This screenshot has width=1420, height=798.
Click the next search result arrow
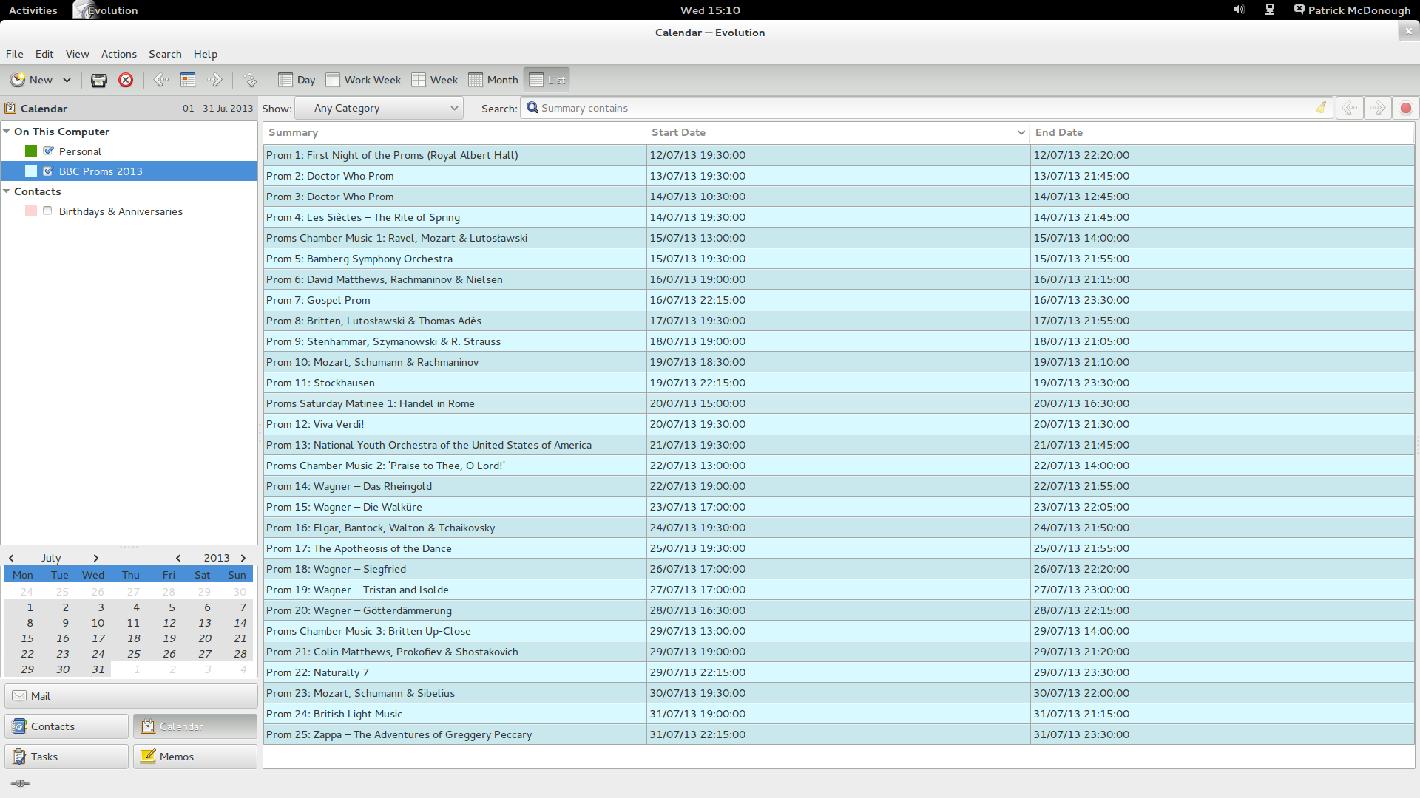coord(1378,108)
